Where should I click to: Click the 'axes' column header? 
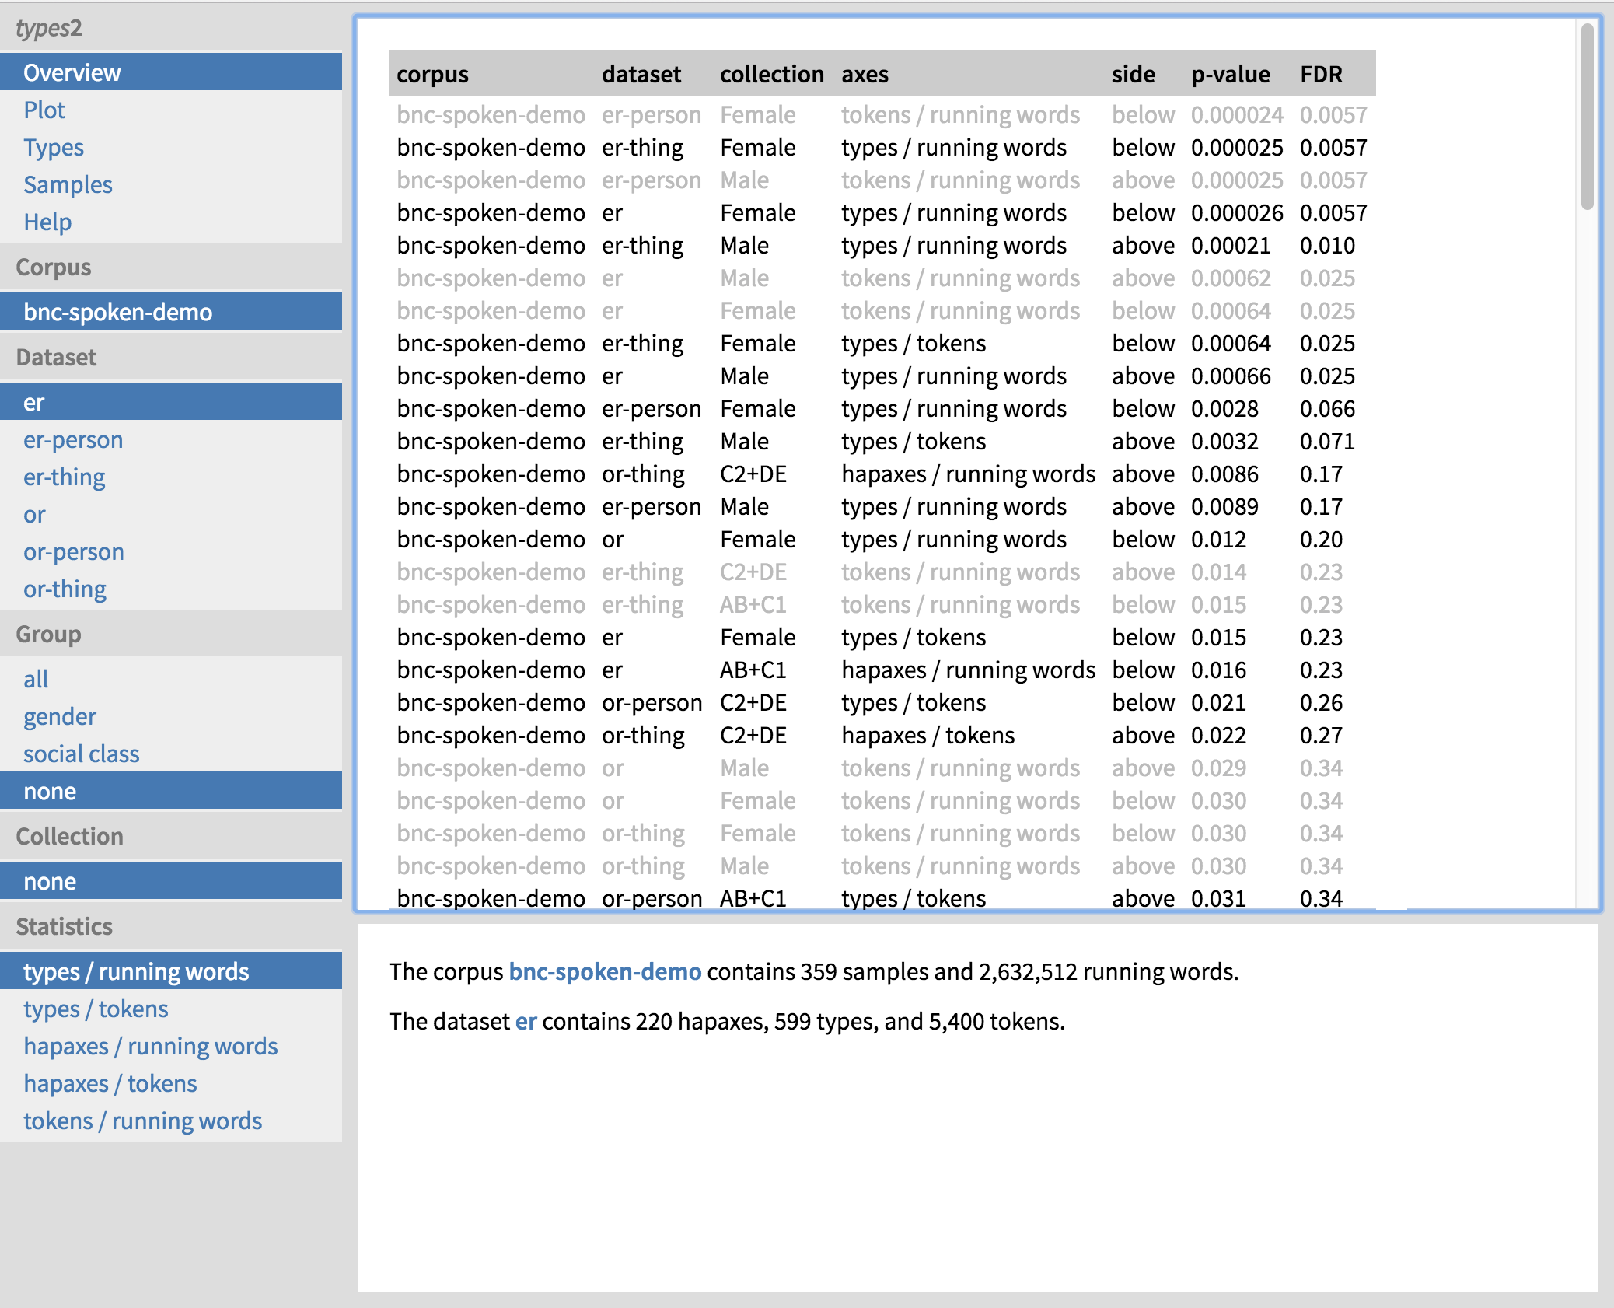pos(865,74)
